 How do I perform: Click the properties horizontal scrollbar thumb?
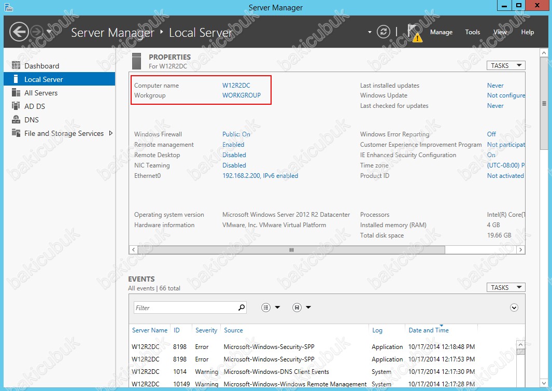(x=291, y=250)
